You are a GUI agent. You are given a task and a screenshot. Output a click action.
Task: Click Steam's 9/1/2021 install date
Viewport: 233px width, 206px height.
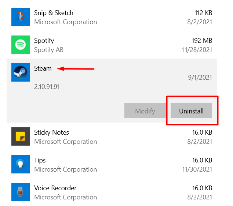199,78
